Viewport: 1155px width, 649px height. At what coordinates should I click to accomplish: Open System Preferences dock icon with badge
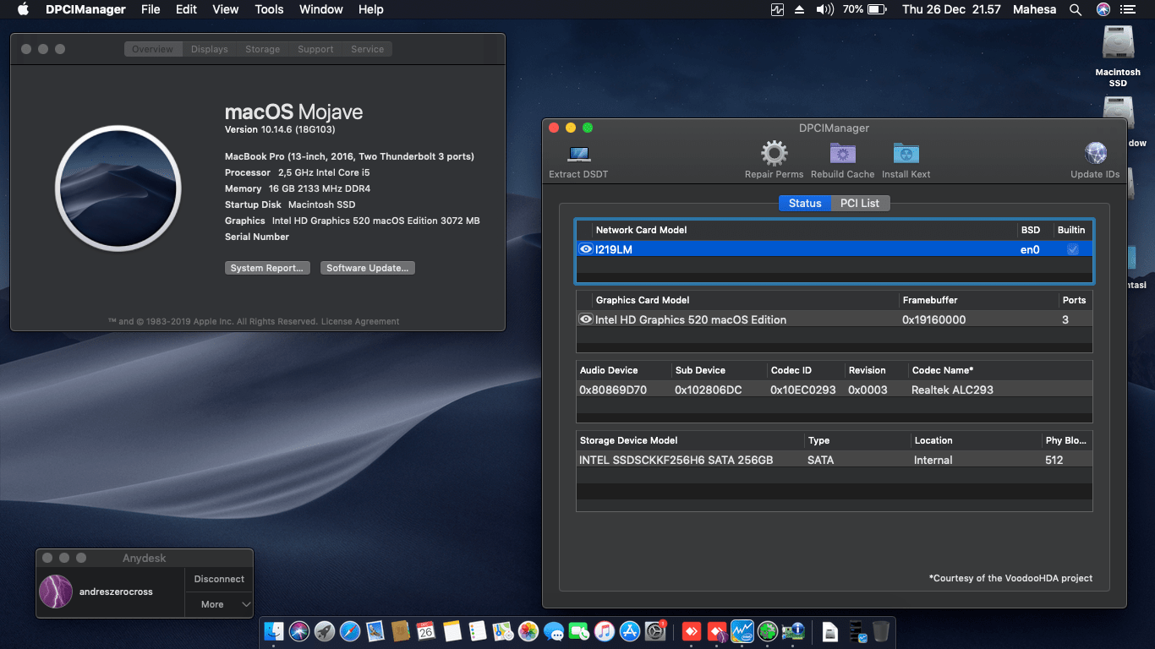click(x=655, y=630)
